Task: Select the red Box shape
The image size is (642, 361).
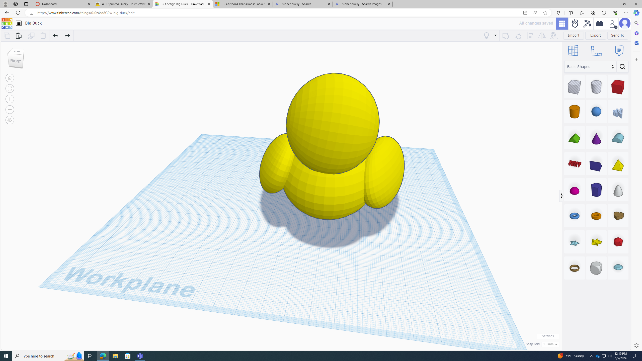Action: point(618,87)
